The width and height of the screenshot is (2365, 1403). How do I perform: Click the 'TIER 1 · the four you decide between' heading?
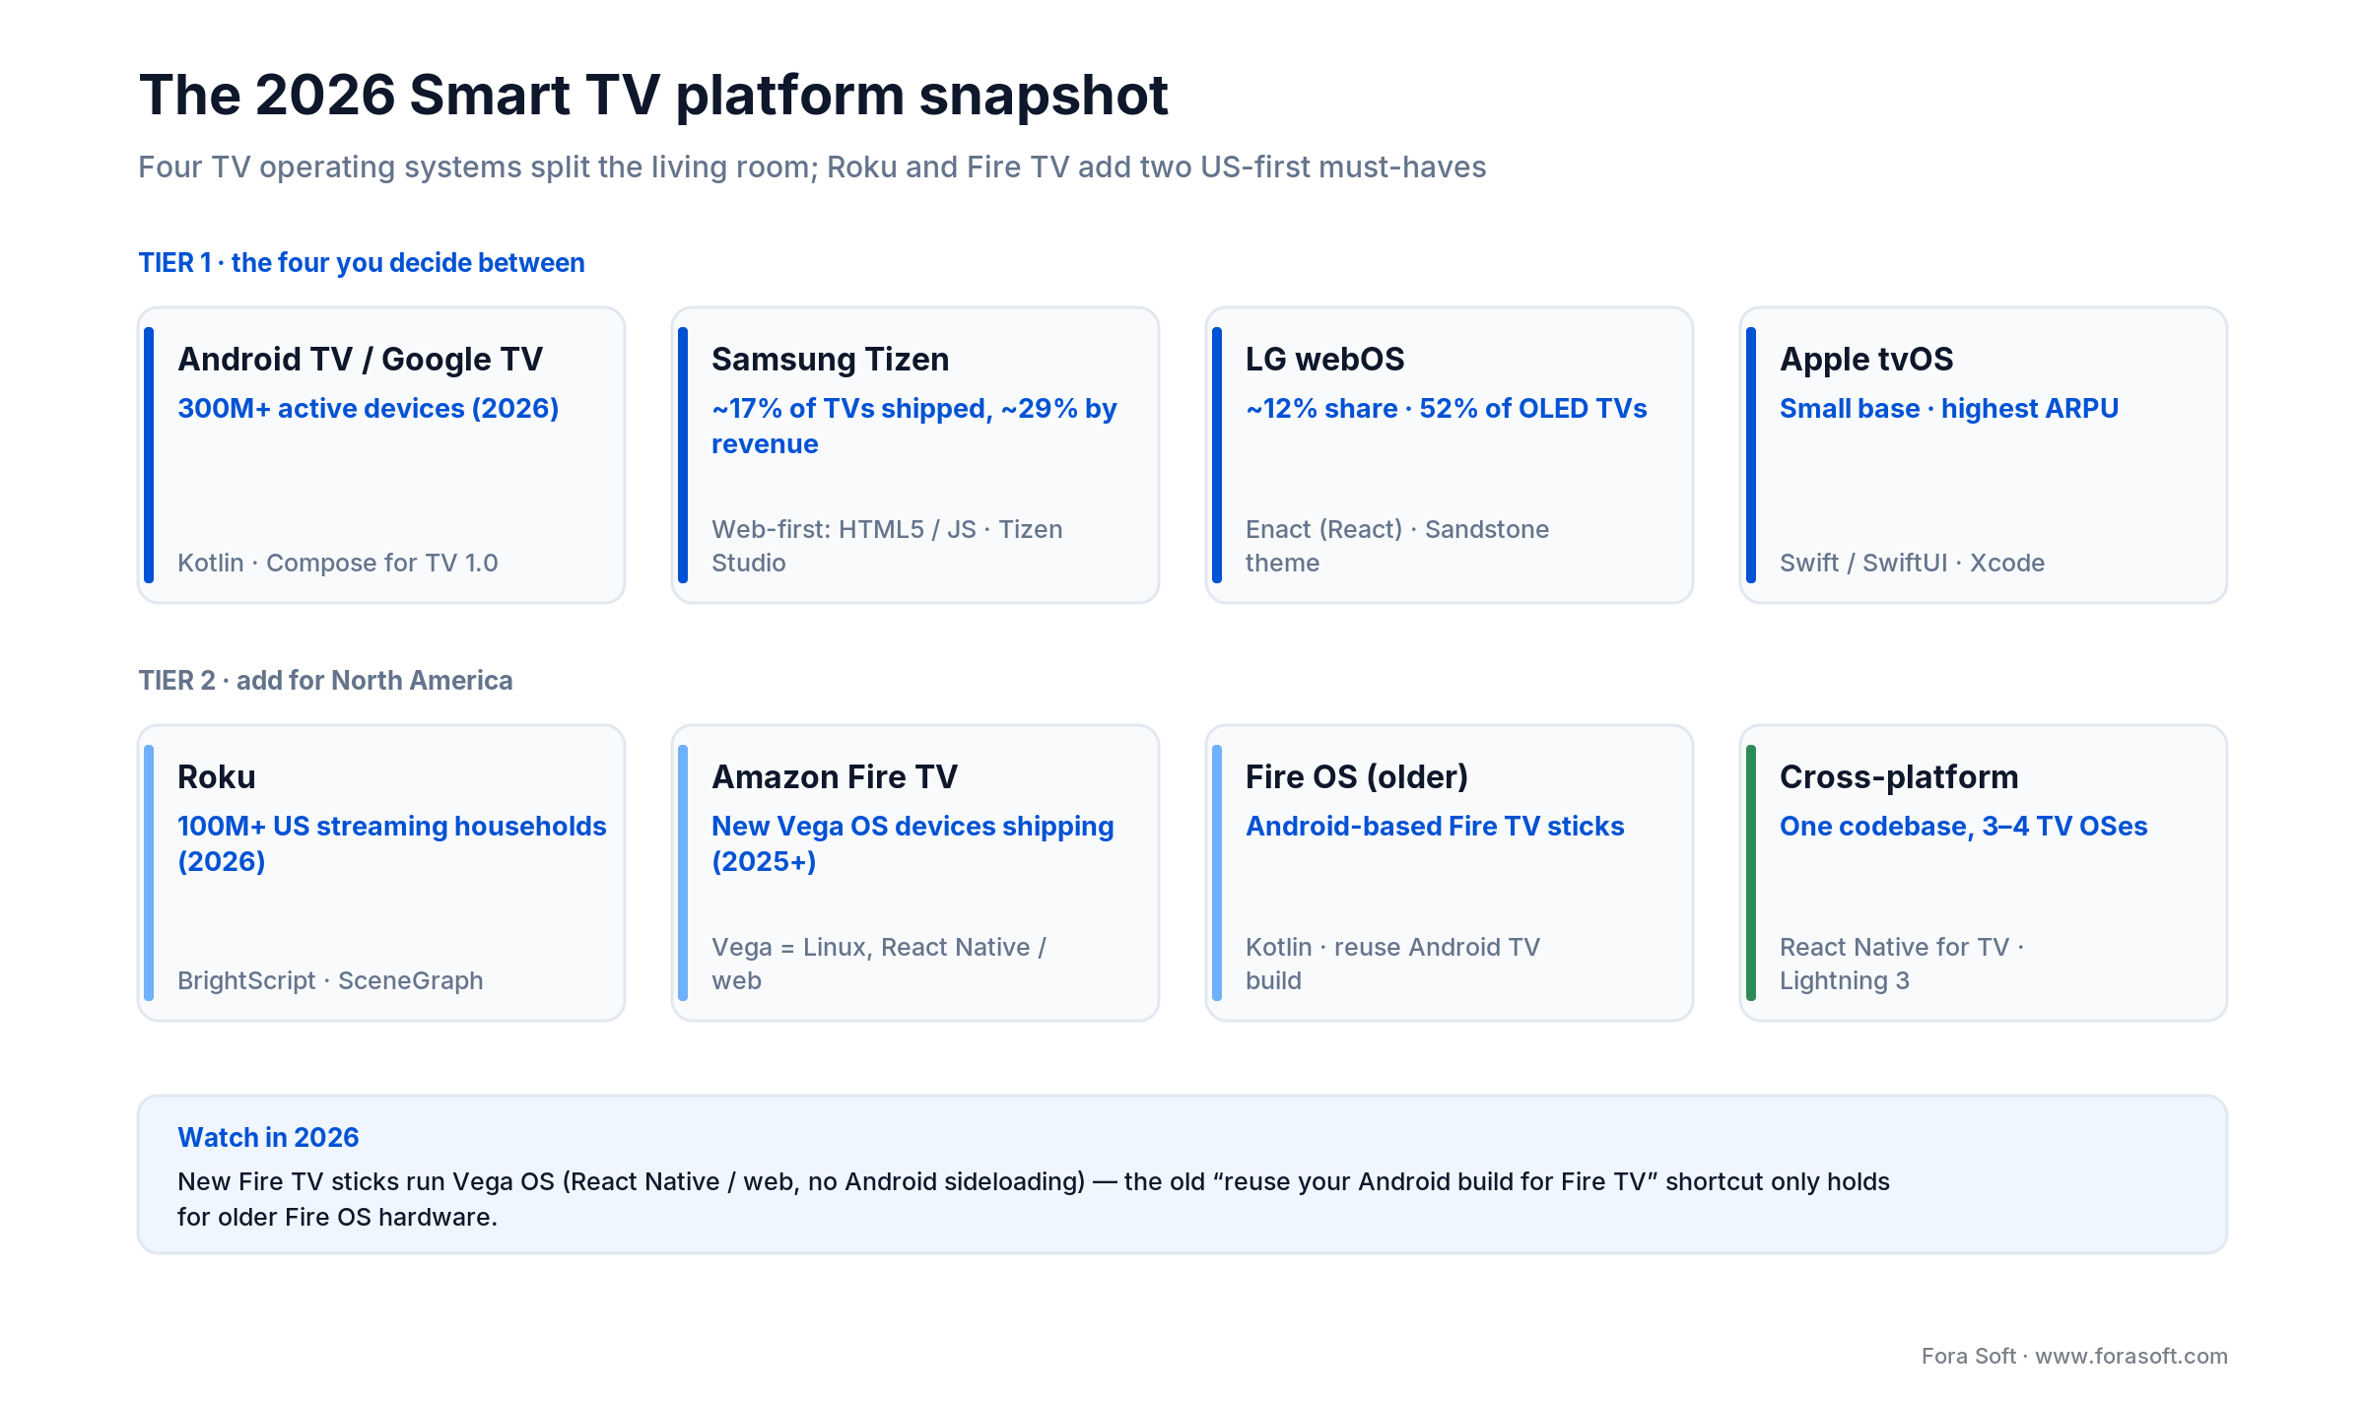[x=362, y=263]
